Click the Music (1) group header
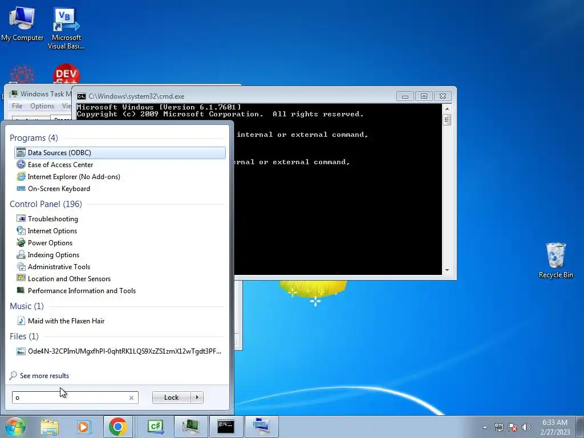584x438 pixels. [x=27, y=306]
